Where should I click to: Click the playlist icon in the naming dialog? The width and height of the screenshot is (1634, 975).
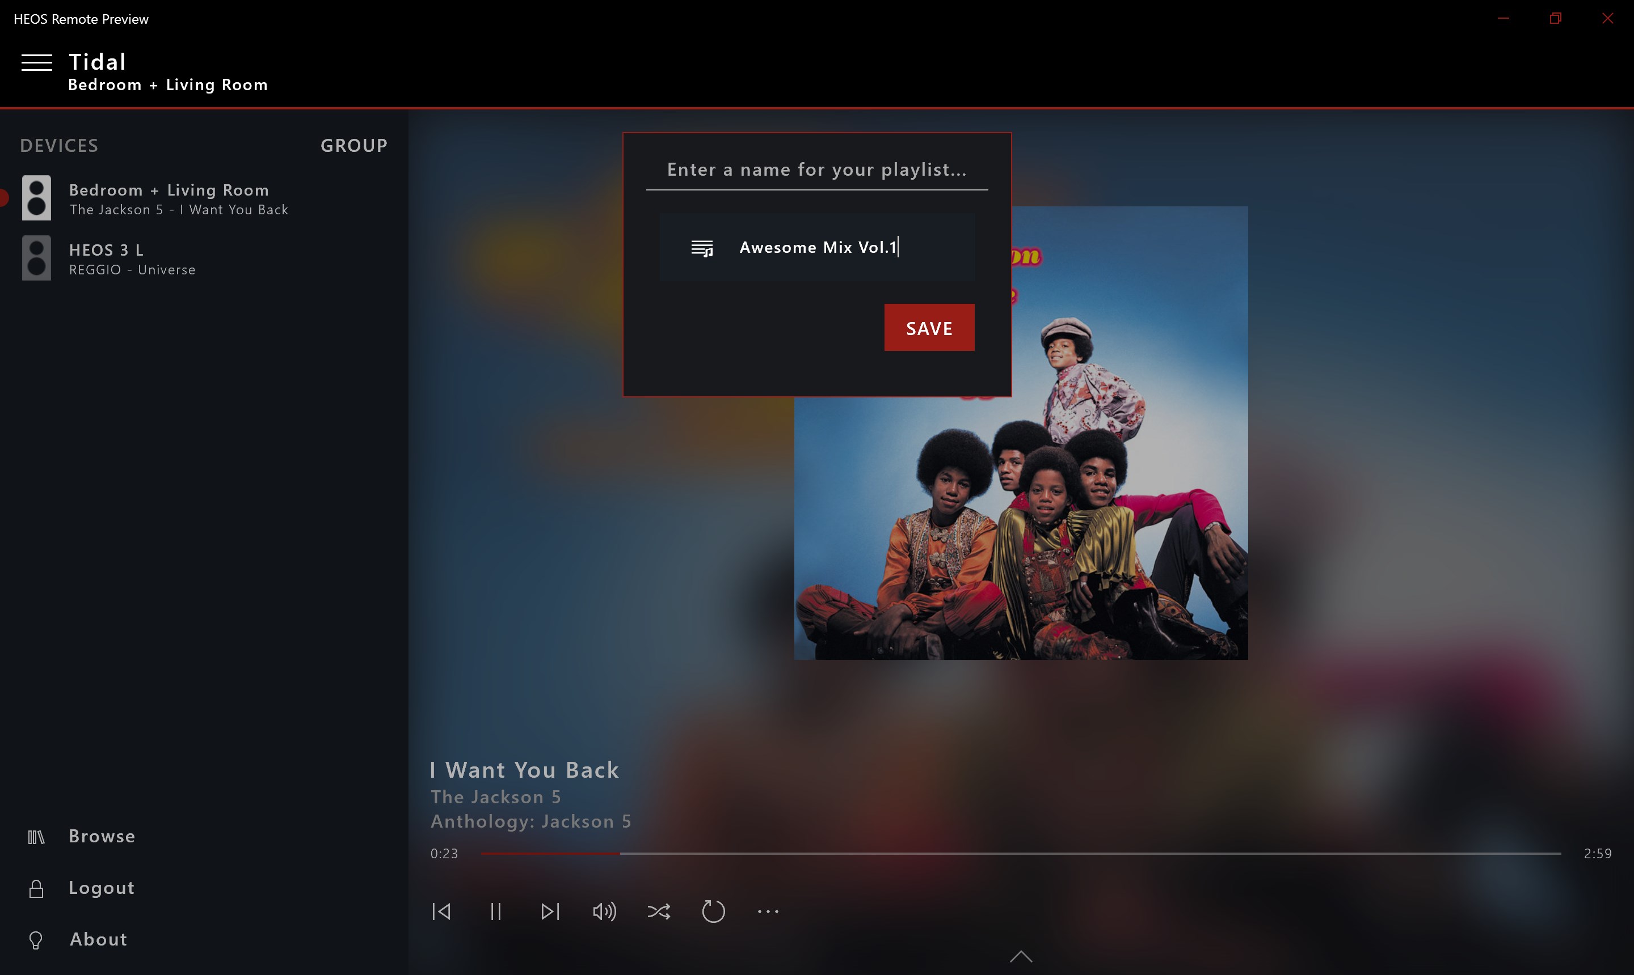(x=703, y=248)
